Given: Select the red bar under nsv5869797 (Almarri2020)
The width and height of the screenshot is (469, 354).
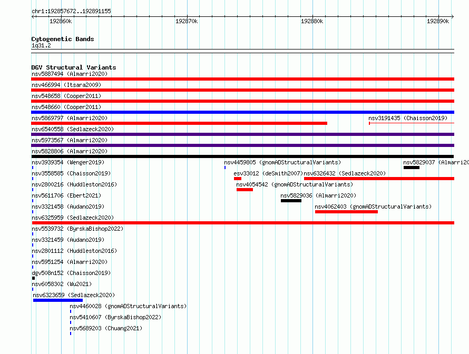Looking at the screenshot, I should [x=179, y=123].
